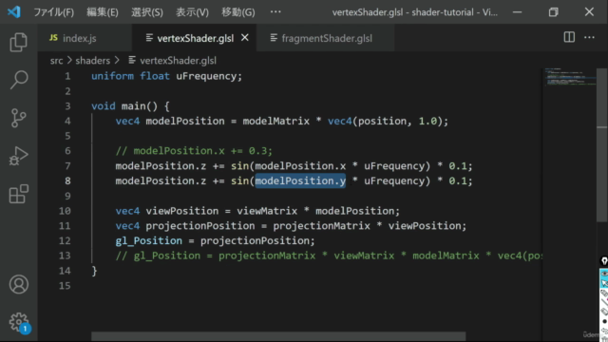
Task: Open the editor More Actions ellipsis
Action: pos(589,37)
